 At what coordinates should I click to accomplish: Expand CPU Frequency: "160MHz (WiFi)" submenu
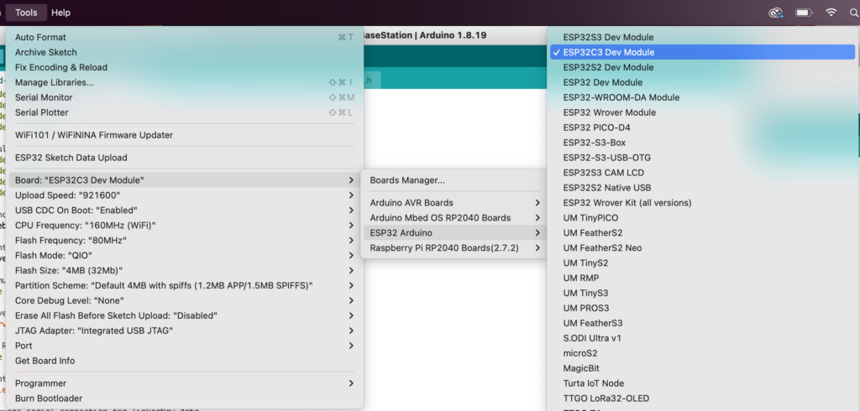(x=184, y=226)
